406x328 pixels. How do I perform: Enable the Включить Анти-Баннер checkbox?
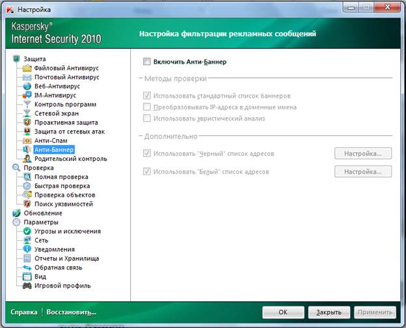147,62
